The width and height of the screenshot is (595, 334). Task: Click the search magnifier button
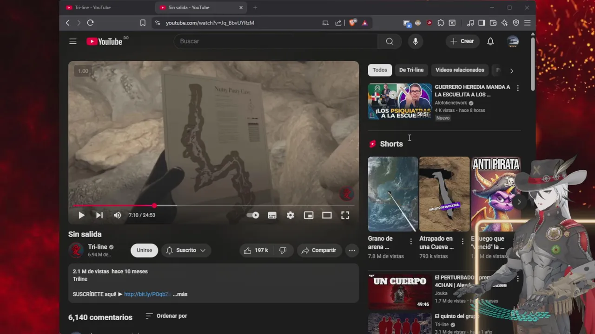(390, 41)
